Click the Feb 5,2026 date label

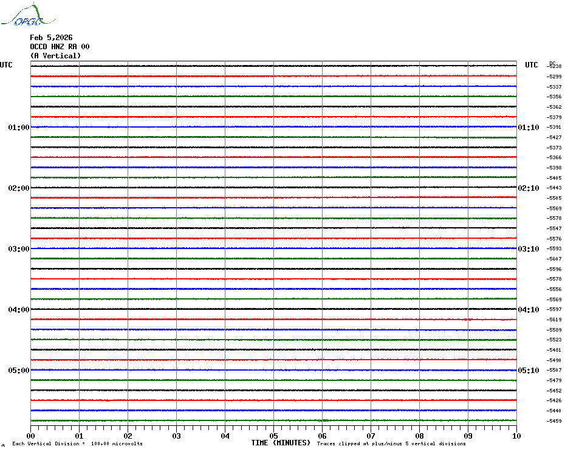(x=51, y=38)
